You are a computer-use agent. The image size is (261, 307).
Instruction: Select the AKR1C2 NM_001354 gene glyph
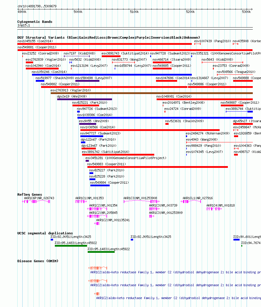pos(97,209)
